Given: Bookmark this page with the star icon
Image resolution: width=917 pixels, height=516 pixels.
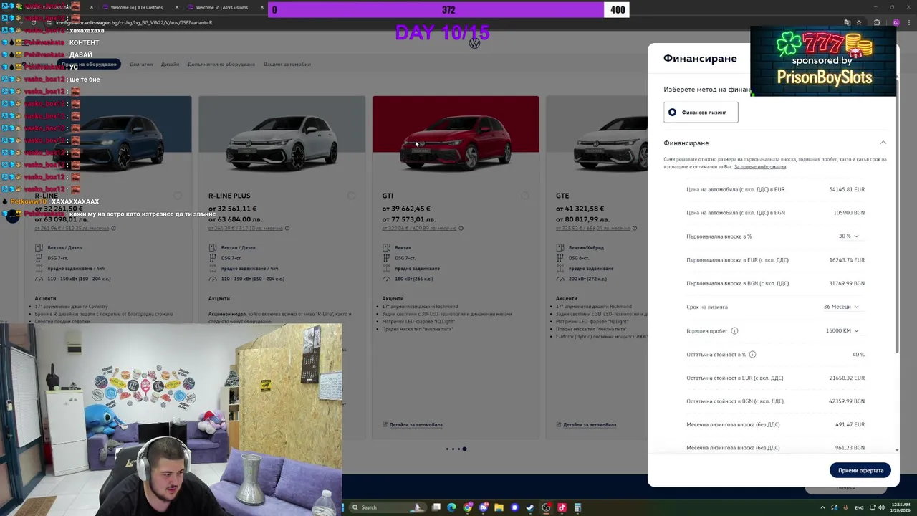Looking at the screenshot, I should coord(858,22).
